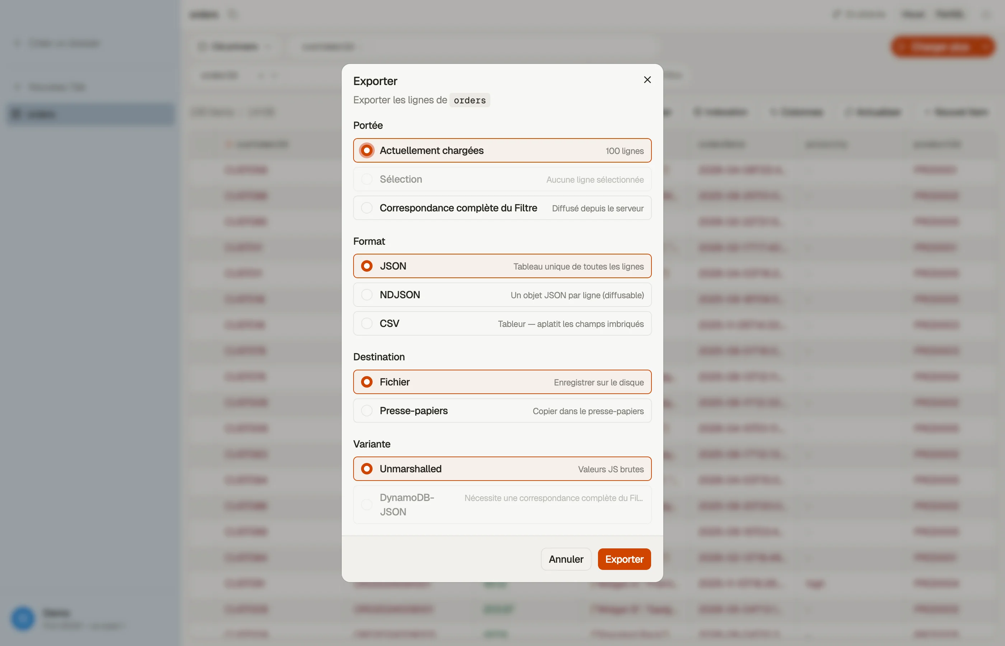This screenshot has height=646, width=1005.
Task: Open the user avatar in the sidebar
Action: (x=23, y=618)
